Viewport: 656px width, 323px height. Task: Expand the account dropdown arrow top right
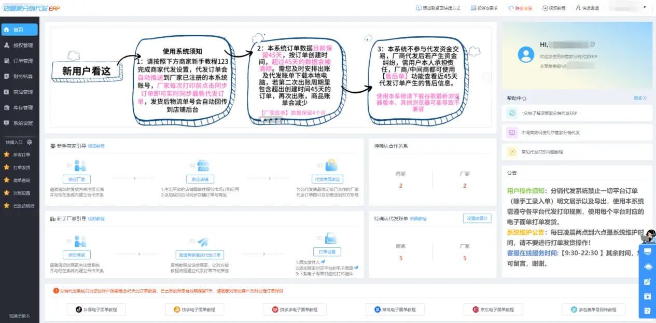(645, 7)
